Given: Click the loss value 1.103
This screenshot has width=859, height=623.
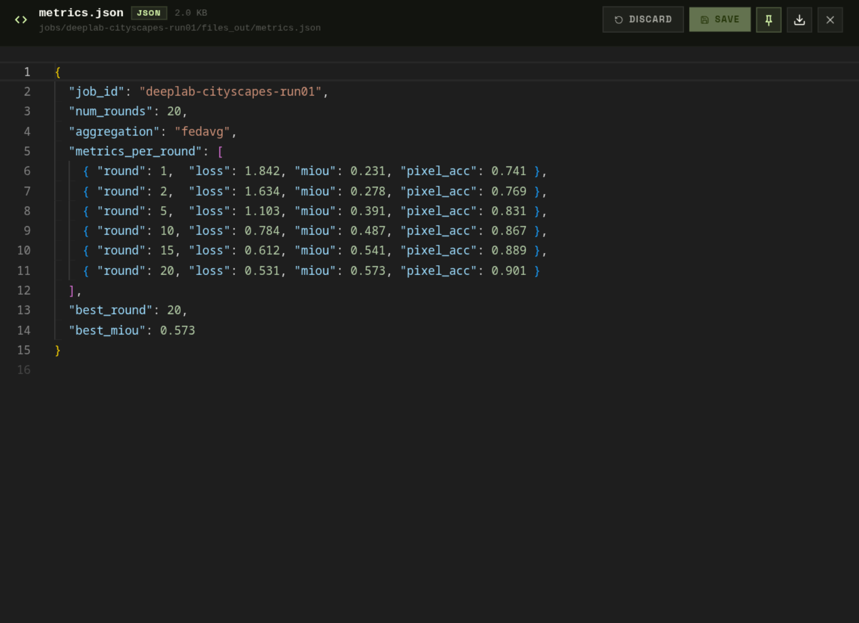Looking at the screenshot, I should click(x=262, y=211).
